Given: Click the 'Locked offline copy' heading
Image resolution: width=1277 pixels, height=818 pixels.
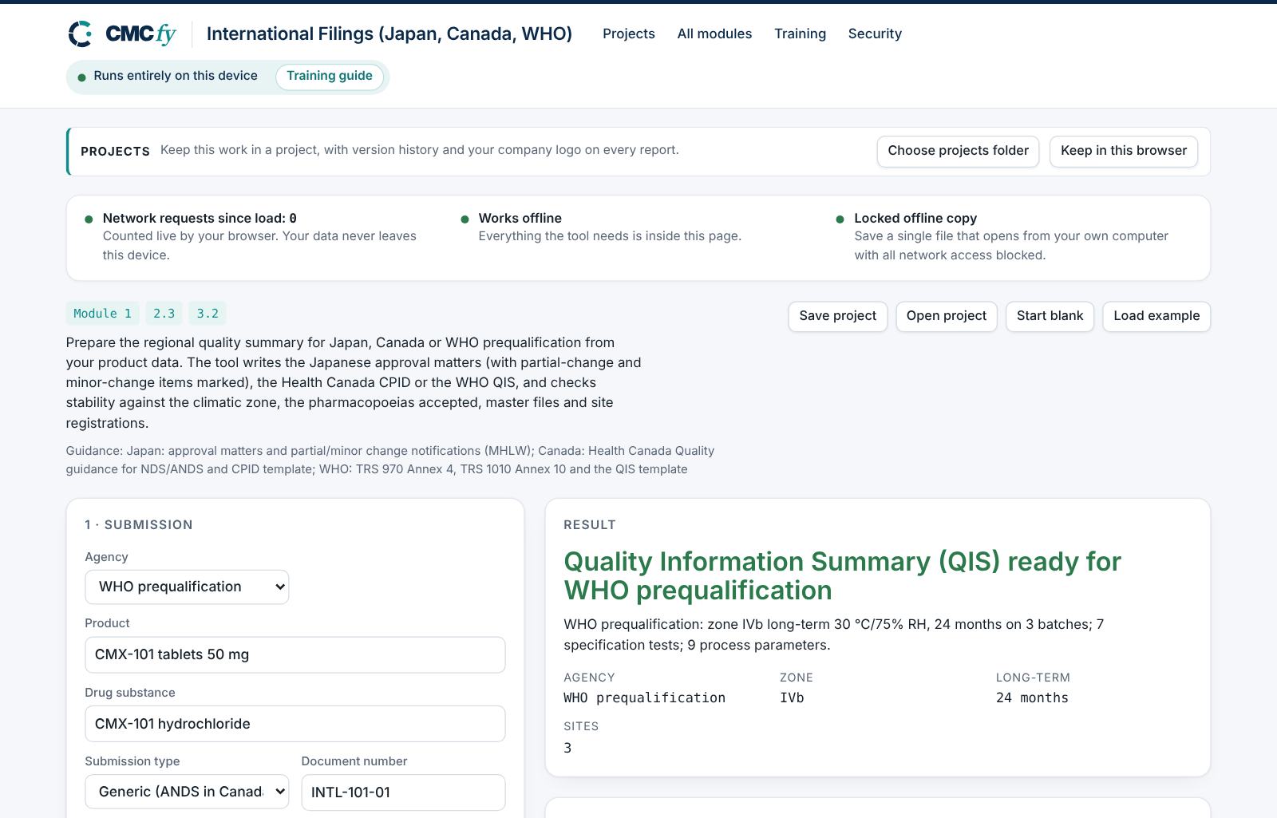Looking at the screenshot, I should click(x=915, y=218).
